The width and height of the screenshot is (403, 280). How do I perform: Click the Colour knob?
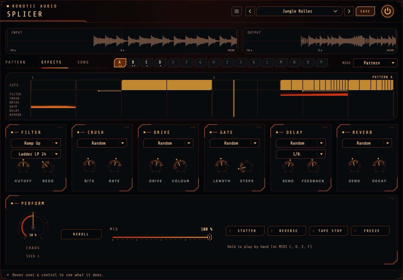[180, 167]
